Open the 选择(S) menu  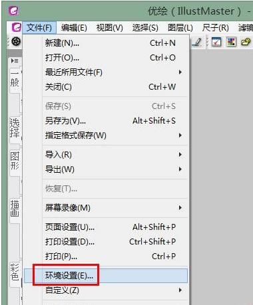(145, 28)
